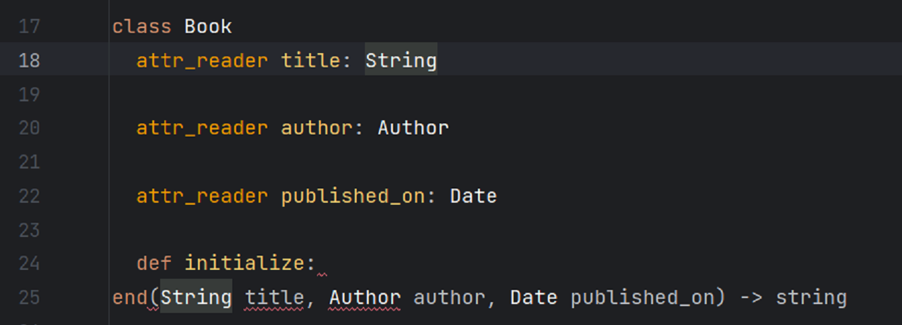Click the highlighted String type on line 18
Screen dimensions: 902x325
401,60
